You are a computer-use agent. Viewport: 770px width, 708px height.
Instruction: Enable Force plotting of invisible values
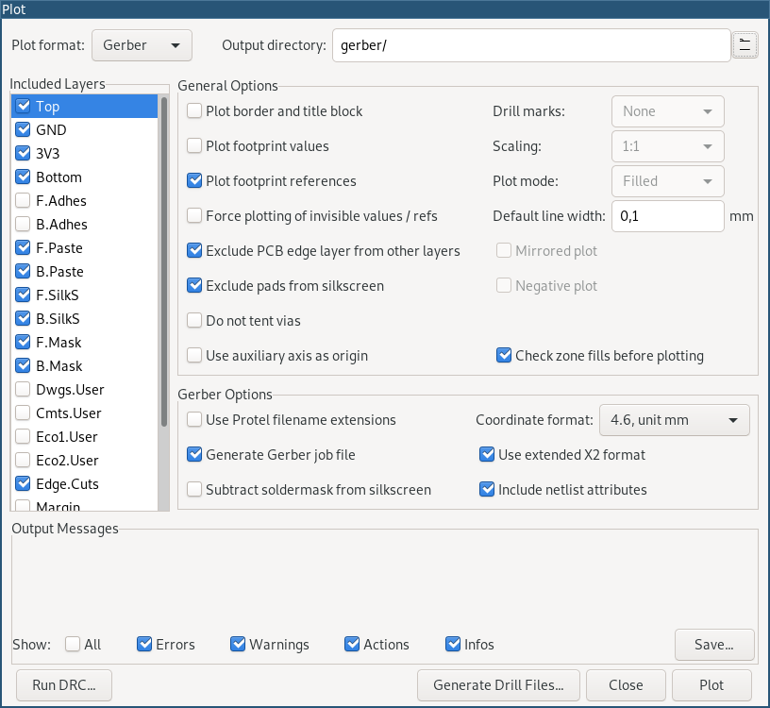click(x=194, y=215)
